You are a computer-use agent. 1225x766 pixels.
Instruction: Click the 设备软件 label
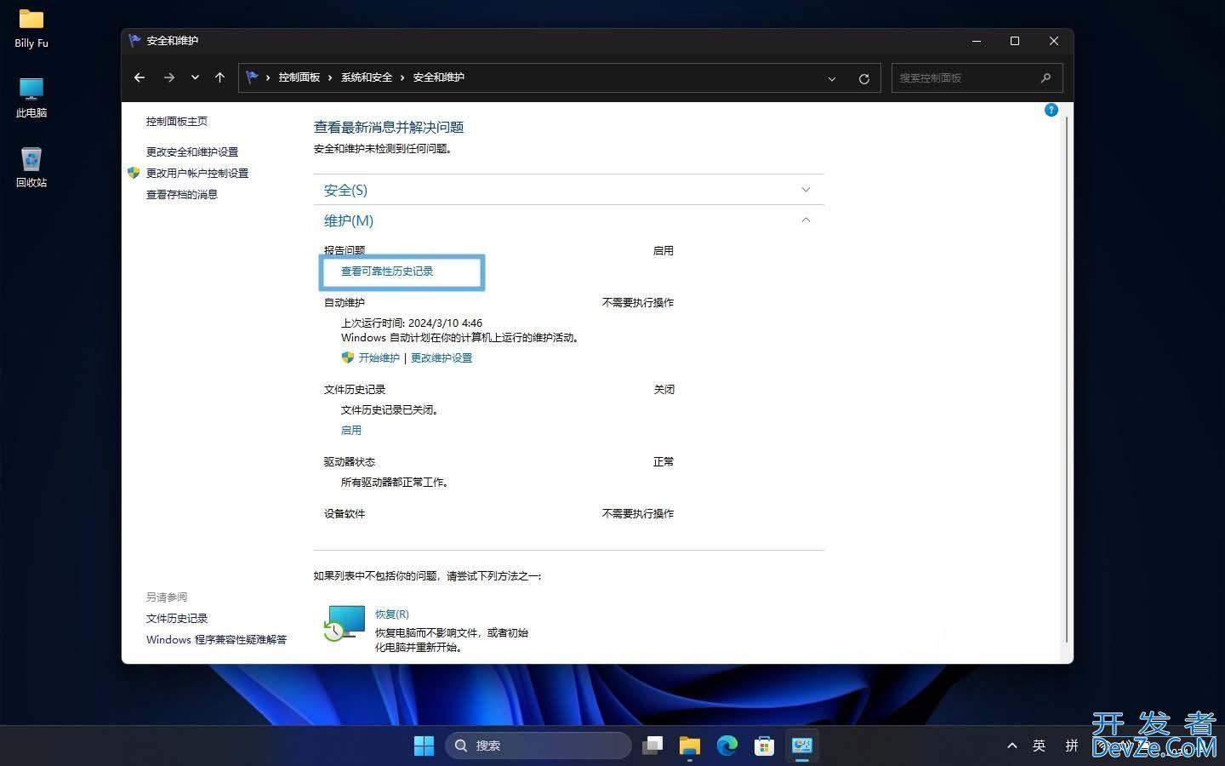[x=345, y=514]
